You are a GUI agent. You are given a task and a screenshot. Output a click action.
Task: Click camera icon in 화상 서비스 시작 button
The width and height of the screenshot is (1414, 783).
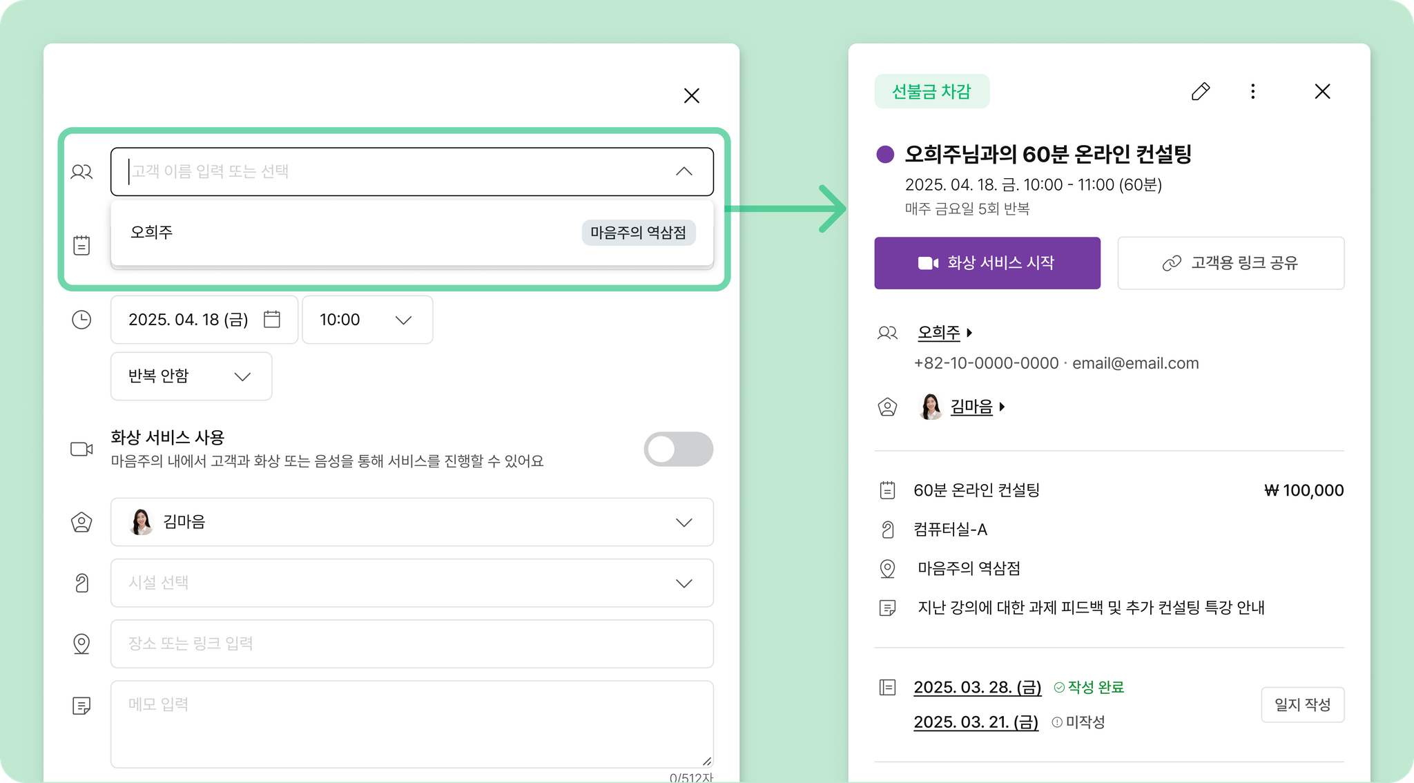(928, 263)
